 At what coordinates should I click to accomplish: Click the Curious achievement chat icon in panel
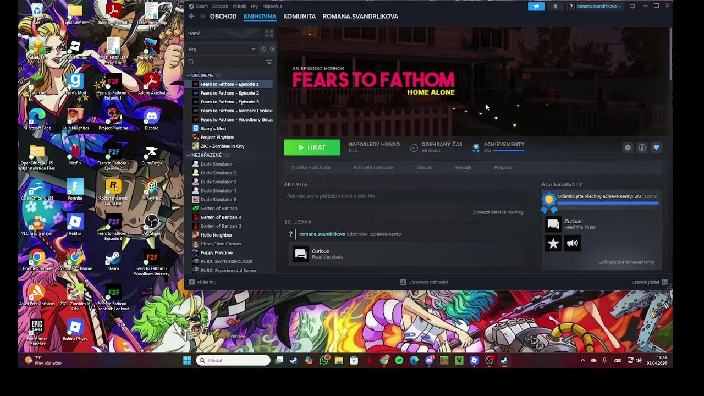tap(553, 224)
